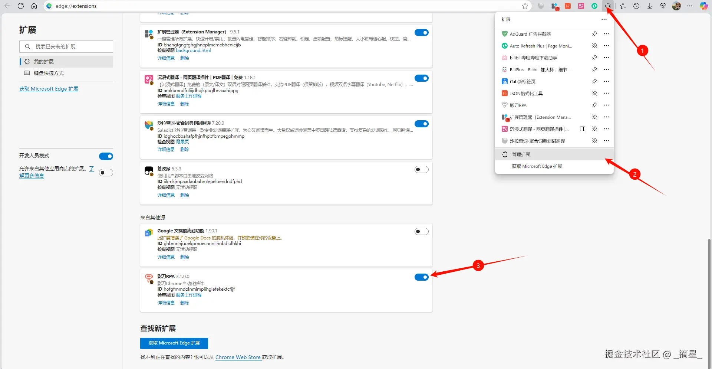
Task: Click the page vertical scrollbar thumb
Action: tap(709, 303)
